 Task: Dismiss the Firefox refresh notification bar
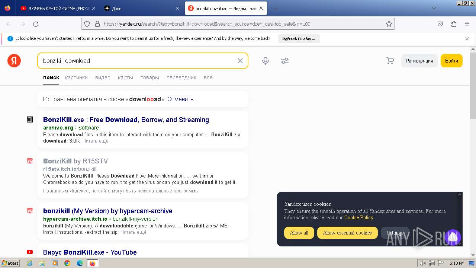click(467, 39)
